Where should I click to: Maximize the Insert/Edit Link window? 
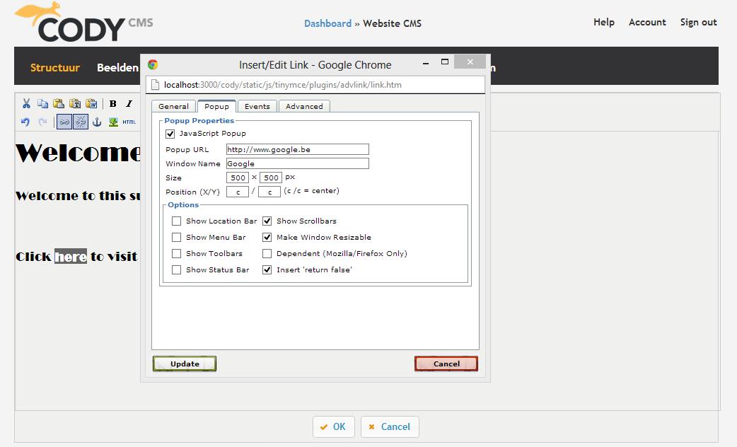445,62
